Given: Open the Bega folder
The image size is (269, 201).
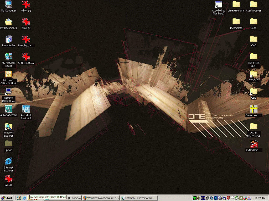Looking at the screenshot, I should pos(254,24).
